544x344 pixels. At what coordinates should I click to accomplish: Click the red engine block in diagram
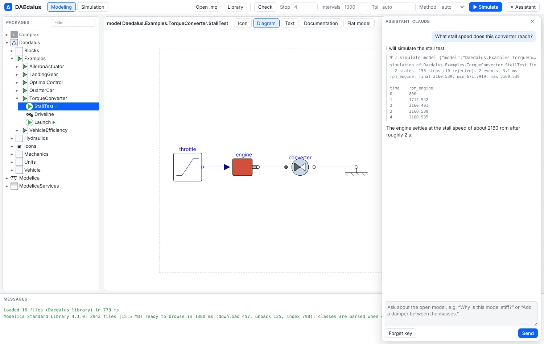point(242,167)
